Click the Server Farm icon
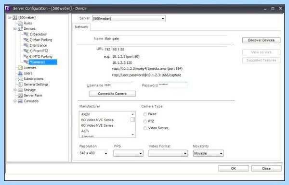Viewport: 289px width, 185px height. [x=20, y=96]
